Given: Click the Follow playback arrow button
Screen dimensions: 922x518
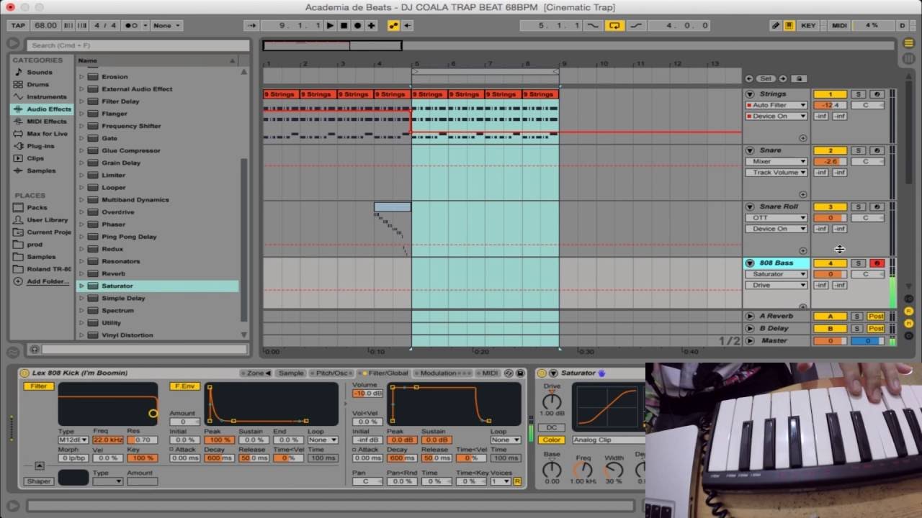Looking at the screenshot, I should point(251,25).
